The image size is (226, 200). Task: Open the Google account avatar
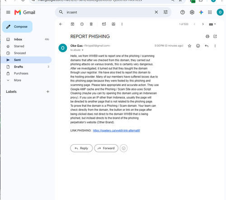[x=220, y=12]
